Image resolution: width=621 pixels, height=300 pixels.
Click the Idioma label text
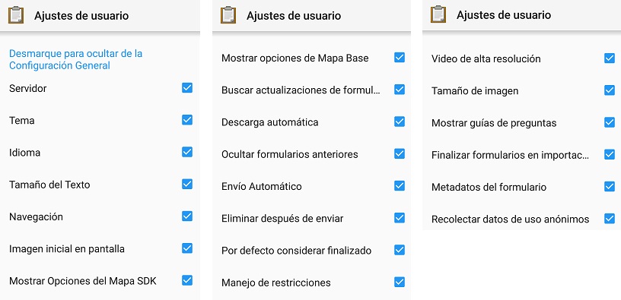(24, 153)
